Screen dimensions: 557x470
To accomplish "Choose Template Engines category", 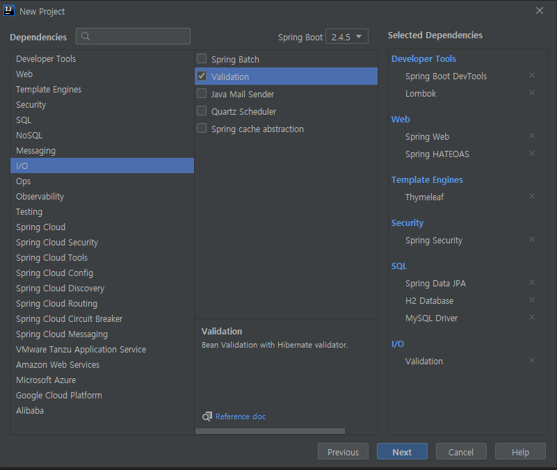I will (x=102, y=89).
